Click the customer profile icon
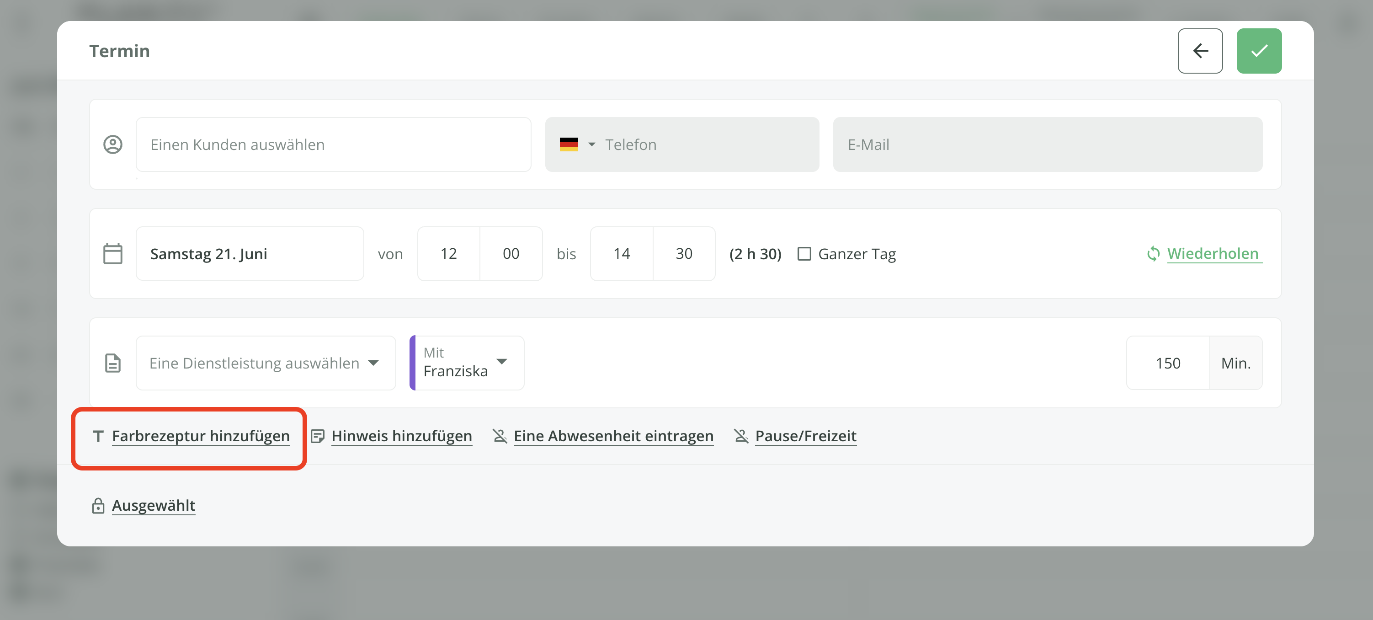The height and width of the screenshot is (620, 1373). tap(112, 144)
